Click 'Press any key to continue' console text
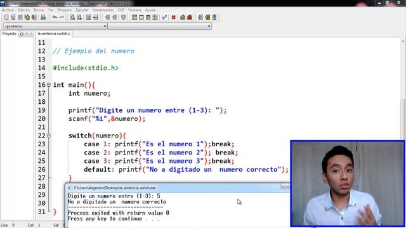The height and width of the screenshot is (228, 406). [x=114, y=218]
